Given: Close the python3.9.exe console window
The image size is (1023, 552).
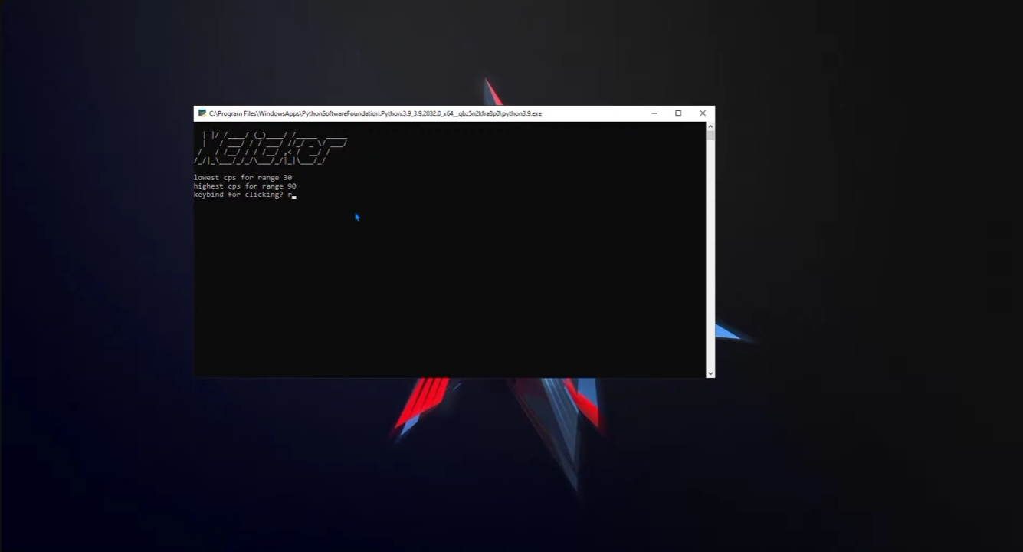Looking at the screenshot, I should 703,113.
